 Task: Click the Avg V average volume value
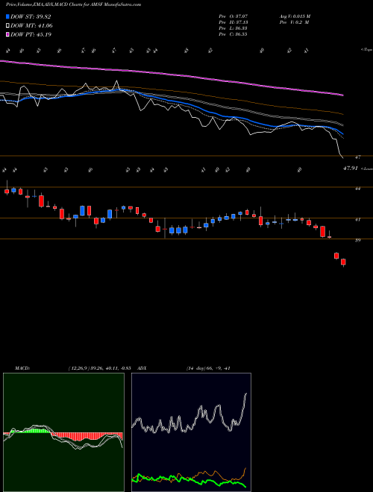click(x=295, y=16)
